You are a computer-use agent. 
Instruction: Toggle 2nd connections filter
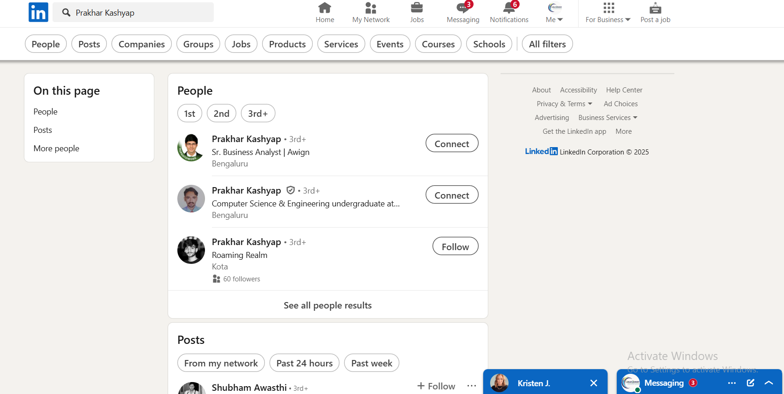tap(222, 114)
